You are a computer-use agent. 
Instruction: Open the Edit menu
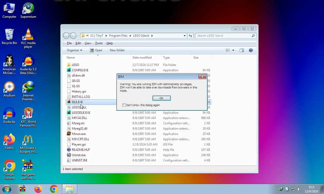tap(78, 43)
